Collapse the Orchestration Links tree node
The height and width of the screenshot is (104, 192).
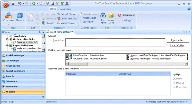click(x=8, y=39)
